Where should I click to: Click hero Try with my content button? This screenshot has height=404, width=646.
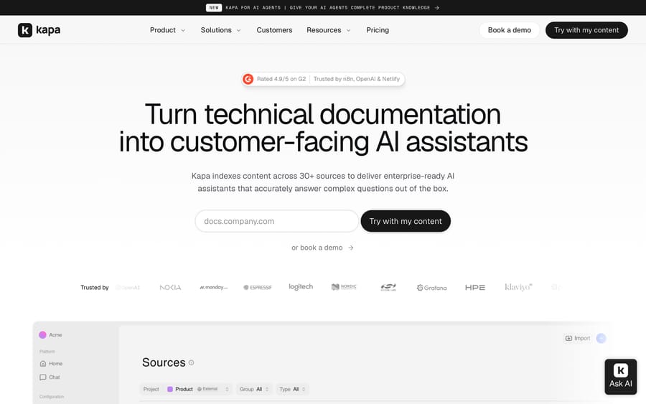pyautogui.click(x=406, y=221)
